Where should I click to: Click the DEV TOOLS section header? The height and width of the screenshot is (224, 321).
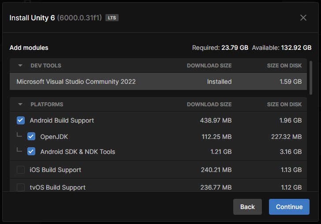coord(46,66)
